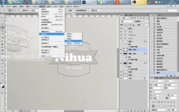The image size is (179, 112).
Task: Choose Feather (羽化) Shift+F6 in submenu
Action: click(x=73, y=44)
